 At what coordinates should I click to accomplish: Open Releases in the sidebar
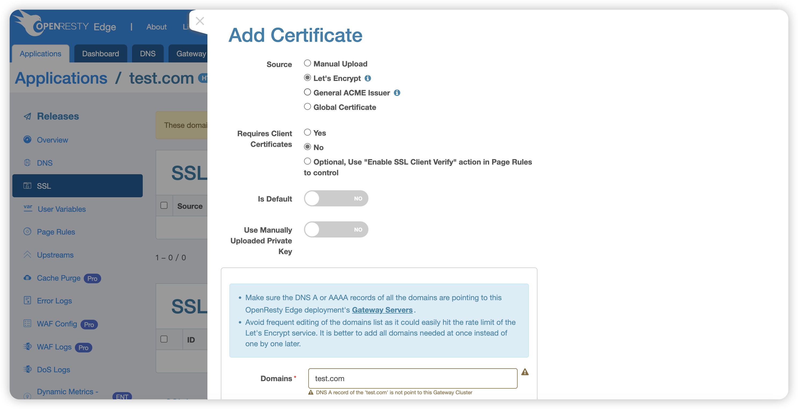(58, 116)
